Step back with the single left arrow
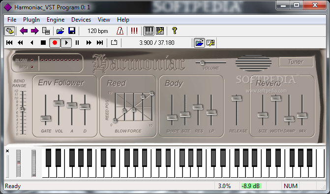This screenshot has height=194, width=330. [x=32, y=43]
